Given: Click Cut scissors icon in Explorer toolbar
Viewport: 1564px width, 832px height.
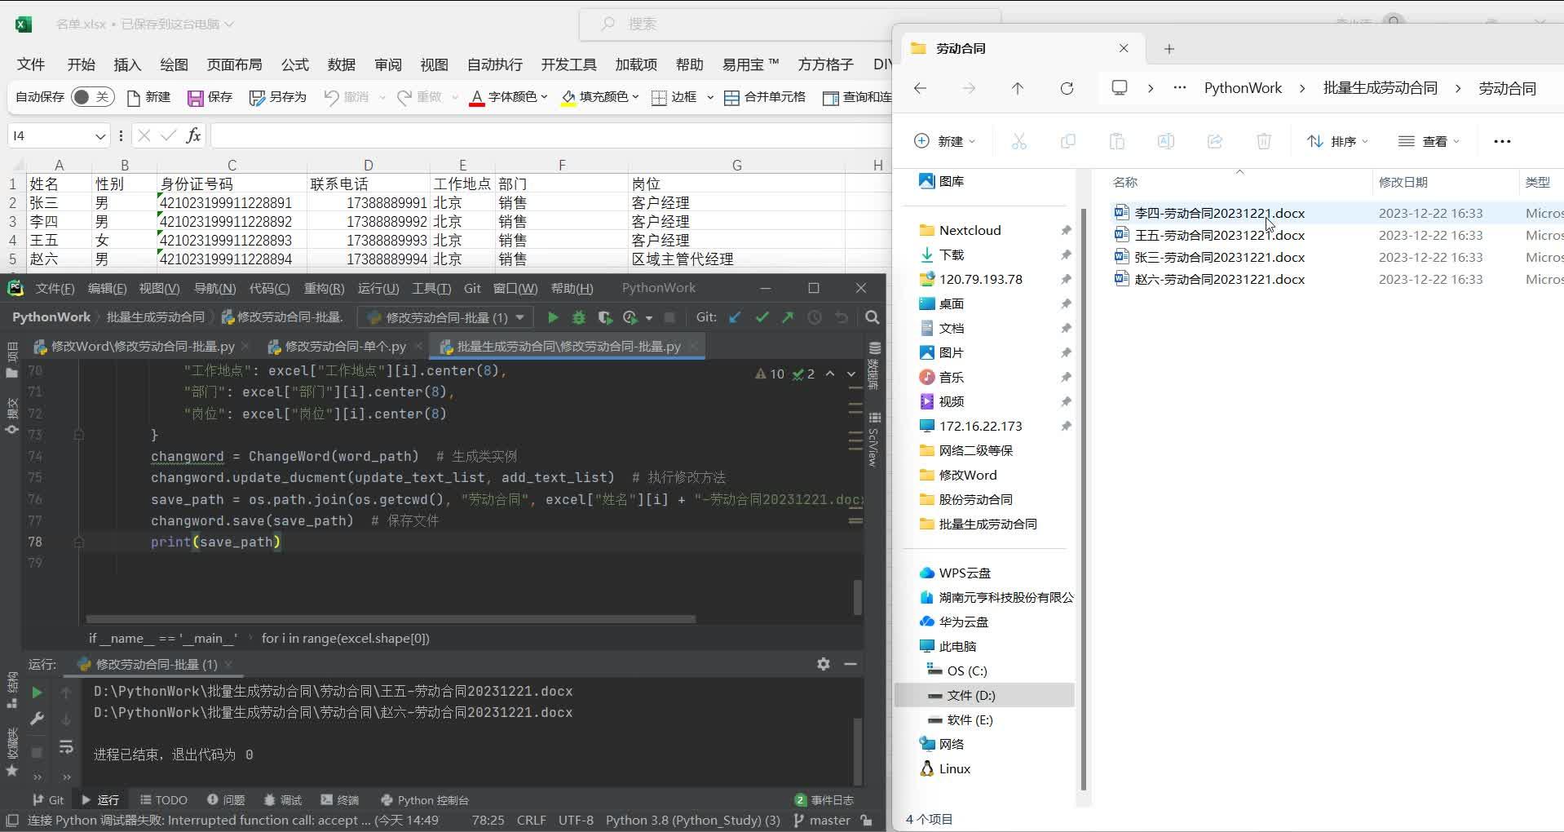Looking at the screenshot, I should (x=1018, y=141).
